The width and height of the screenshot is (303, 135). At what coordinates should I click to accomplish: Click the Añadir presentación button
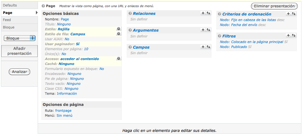[20, 51]
